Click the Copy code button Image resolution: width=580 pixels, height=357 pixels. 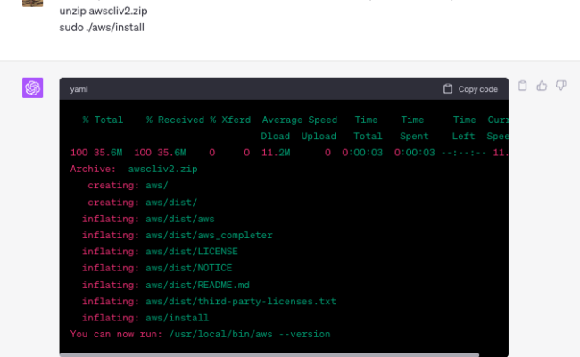click(470, 89)
